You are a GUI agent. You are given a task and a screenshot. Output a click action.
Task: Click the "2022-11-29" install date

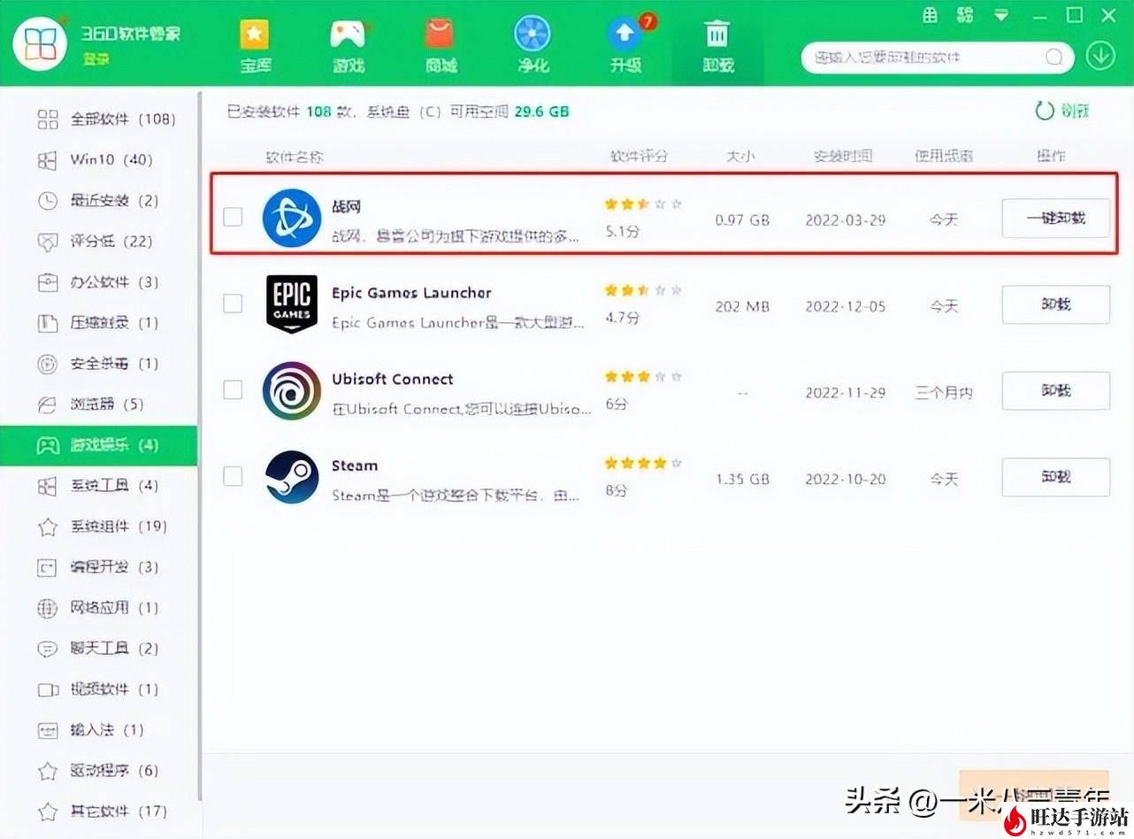pos(845,393)
